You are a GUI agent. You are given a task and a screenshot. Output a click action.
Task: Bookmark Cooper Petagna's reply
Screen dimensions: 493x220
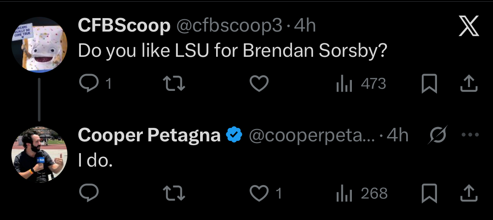(429, 193)
